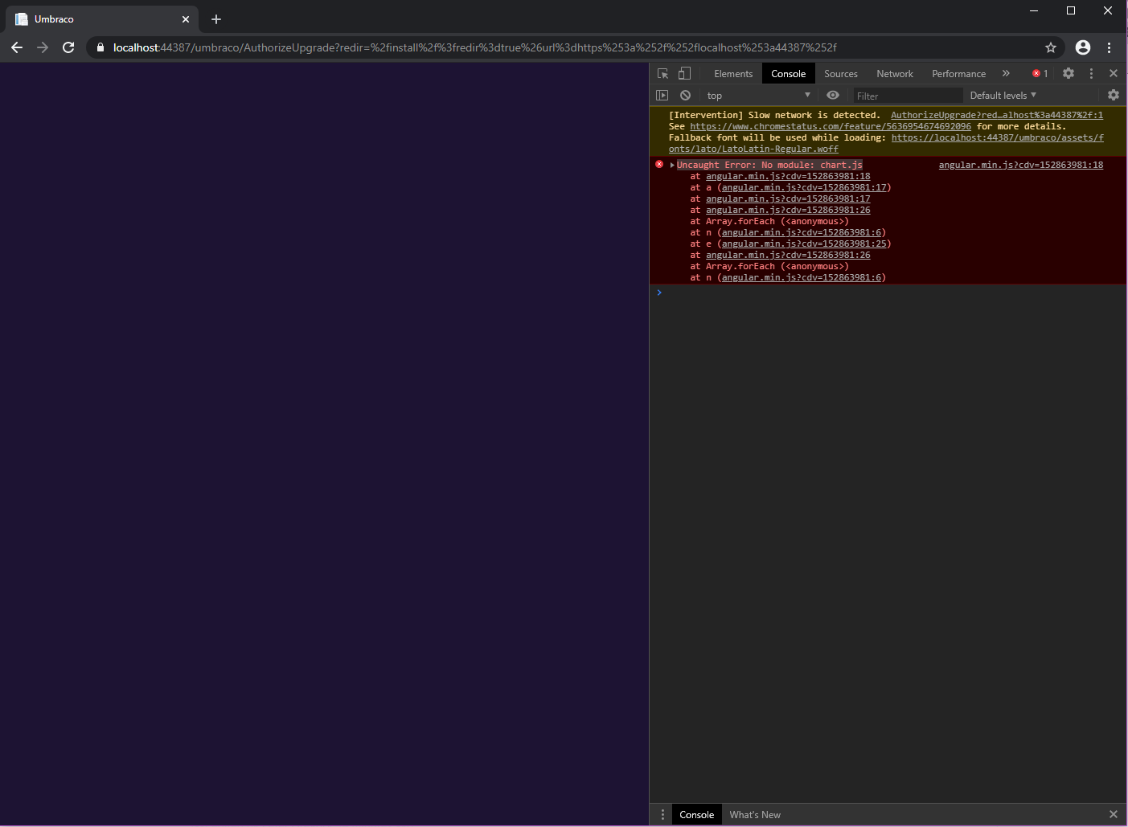This screenshot has height=827, width=1128.
Task: Open the DevTools customize three-dot menu
Action: pos(1091,73)
